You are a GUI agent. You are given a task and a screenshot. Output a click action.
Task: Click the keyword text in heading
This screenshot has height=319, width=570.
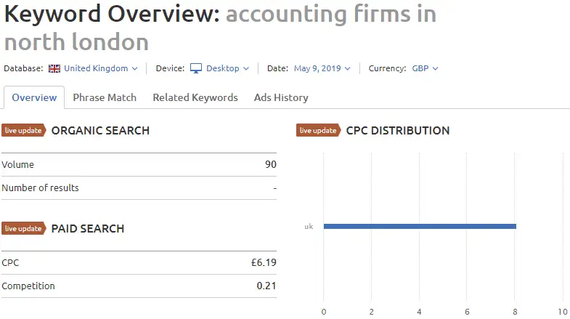pos(220,28)
